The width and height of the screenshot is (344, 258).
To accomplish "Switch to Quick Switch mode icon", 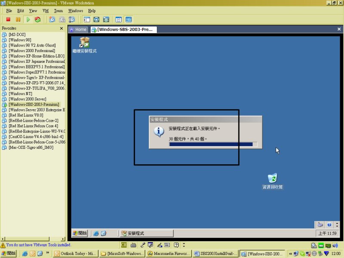I will point(96,19).
